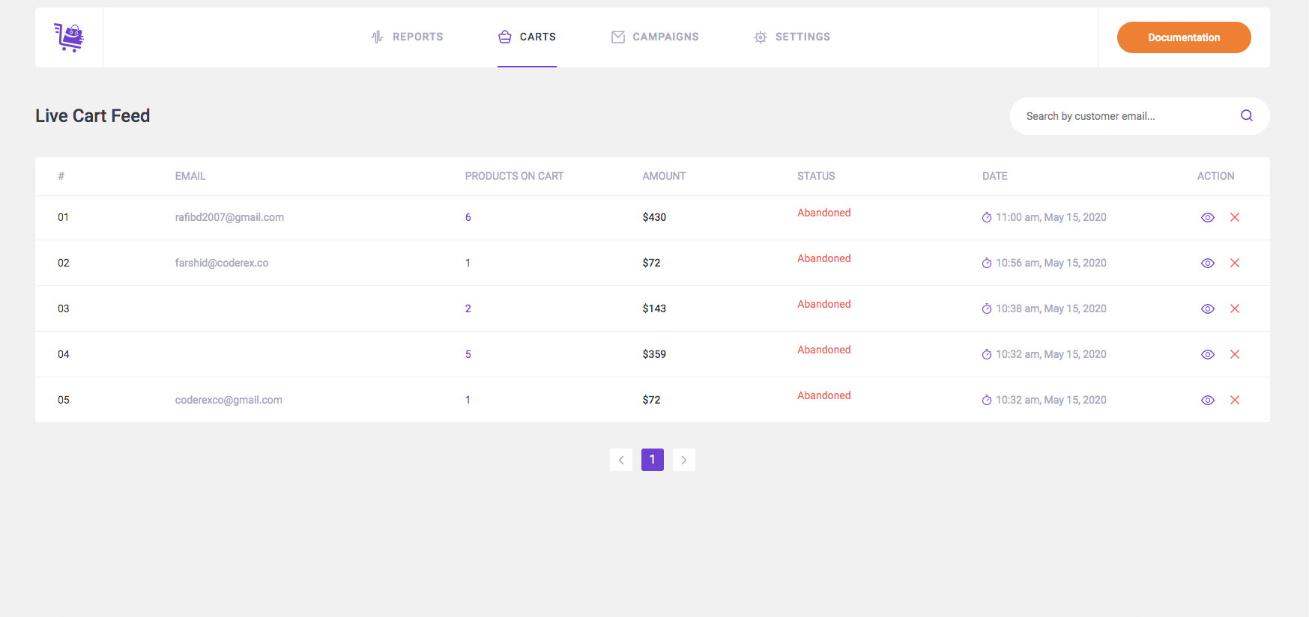1309x617 pixels.
Task: View cart details for farshid@coderex.co
Action: coord(1208,263)
